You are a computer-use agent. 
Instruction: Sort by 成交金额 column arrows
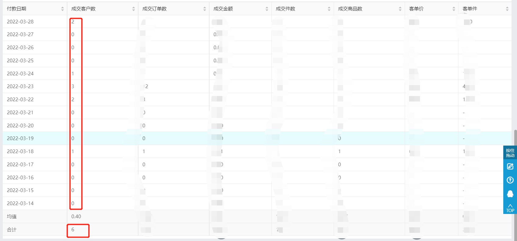[267, 9]
